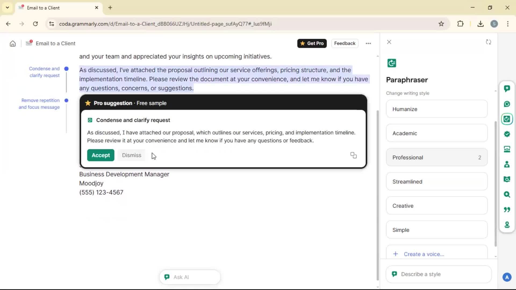Screen dimensions: 516x290
Task: Click Create a voice link
Action: tap(424, 254)
